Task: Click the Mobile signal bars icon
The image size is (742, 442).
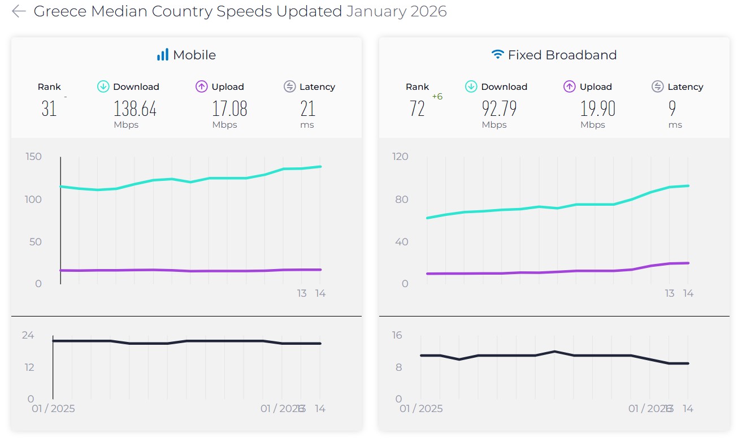Action: [163, 55]
